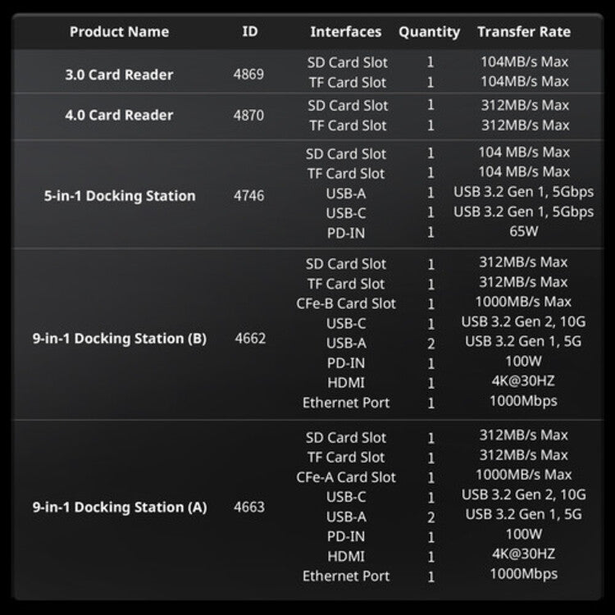Image resolution: width=615 pixels, height=615 pixels.
Task: Select the ID column header
Action: pos(250,31)
